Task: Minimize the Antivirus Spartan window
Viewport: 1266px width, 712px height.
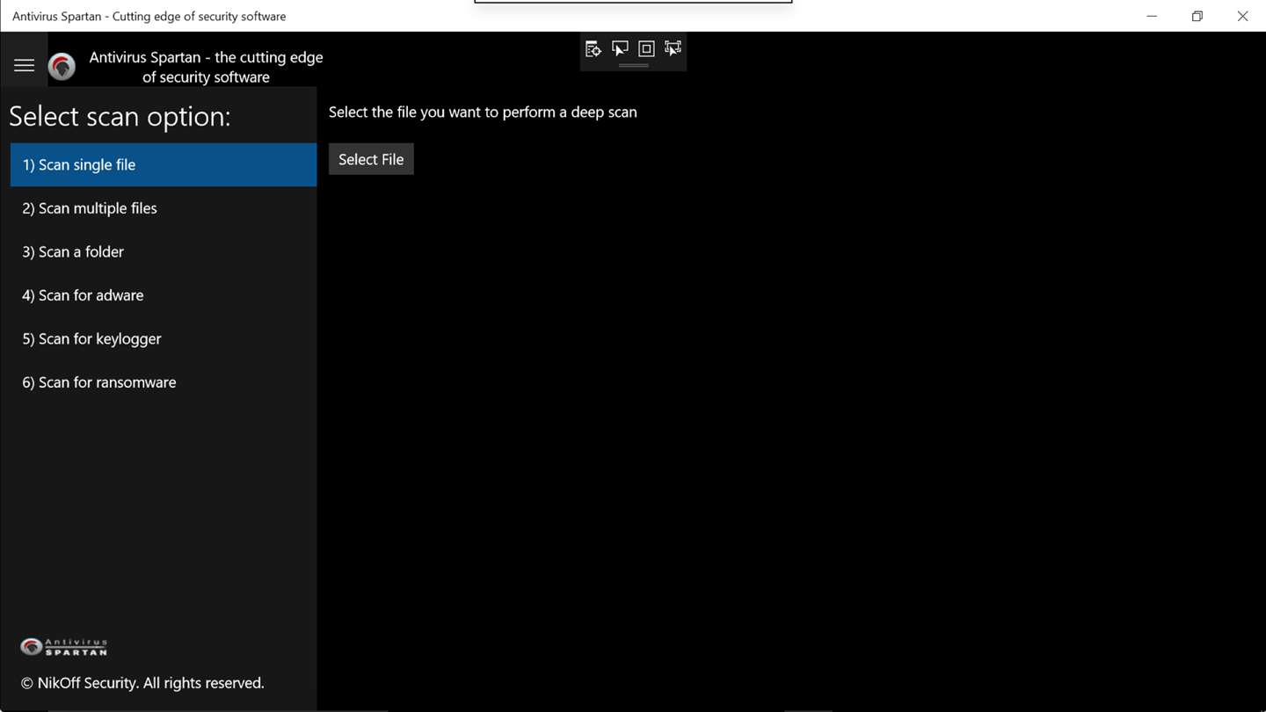Action: point(1152,16)
